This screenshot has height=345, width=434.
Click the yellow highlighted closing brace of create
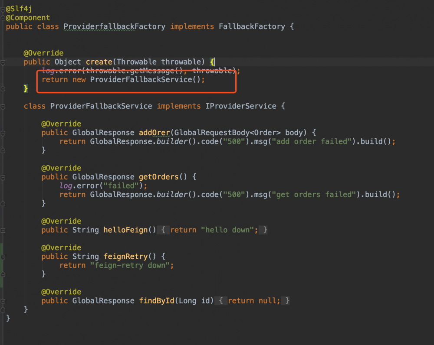[26, 89]
